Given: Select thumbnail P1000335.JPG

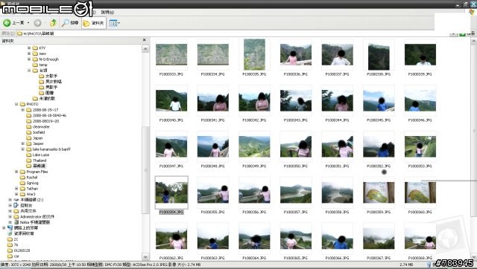Looking at the screenshot, I should click(x=254, y=54).
